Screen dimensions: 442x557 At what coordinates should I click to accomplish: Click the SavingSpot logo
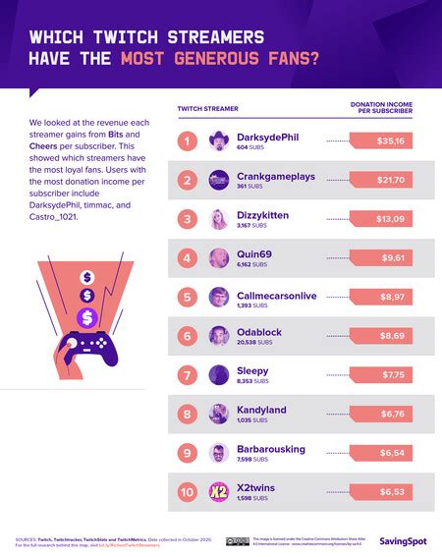[x=403, y=541]
